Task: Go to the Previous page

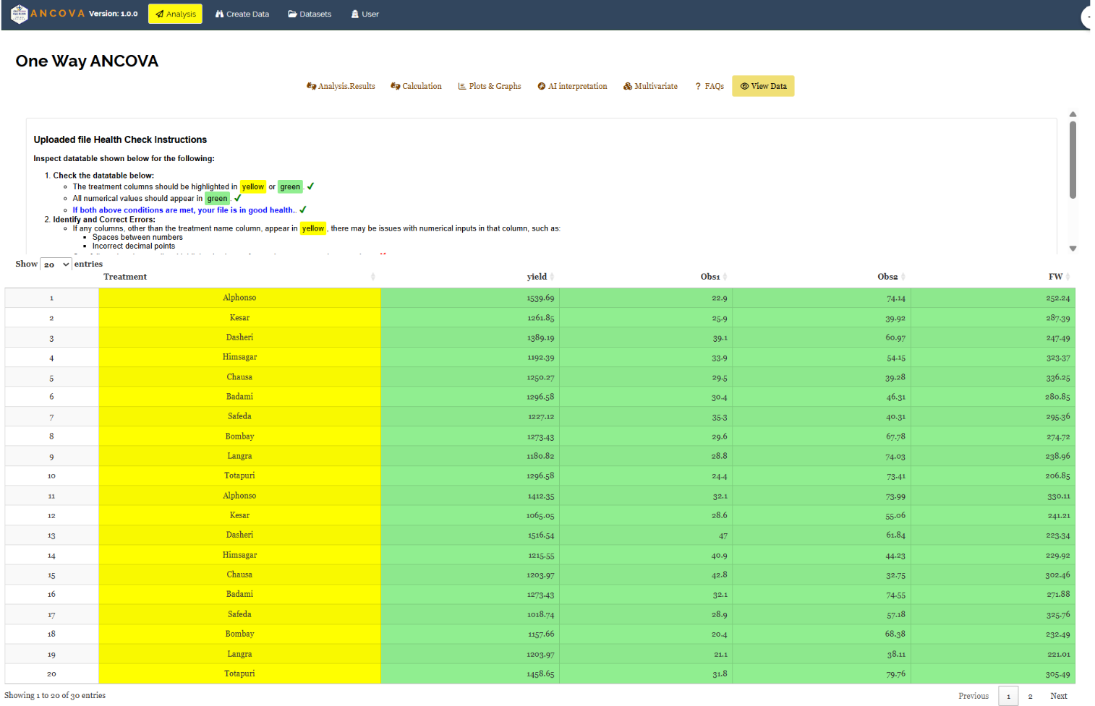Action: [973, 696]
